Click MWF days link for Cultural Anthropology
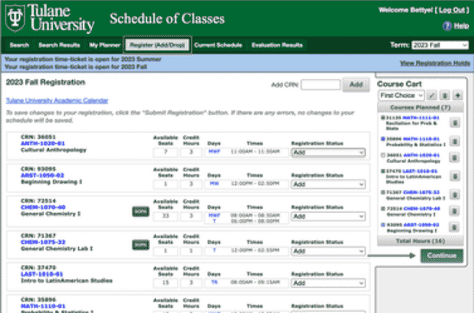Image resolution: width=474 pixels, height=313 pixels. (x=214, y=152)
